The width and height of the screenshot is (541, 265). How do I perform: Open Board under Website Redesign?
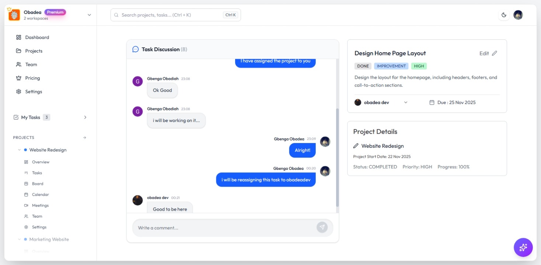[x=37, y=184]
